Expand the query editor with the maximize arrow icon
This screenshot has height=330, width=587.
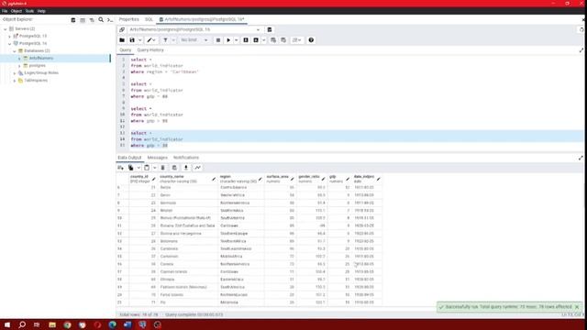pos(581,50)
